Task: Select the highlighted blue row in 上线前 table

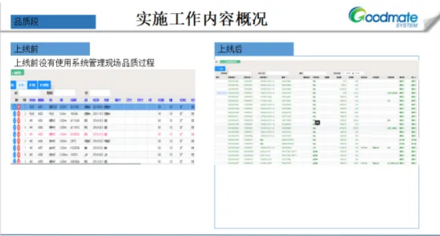Action: [103, 107]
